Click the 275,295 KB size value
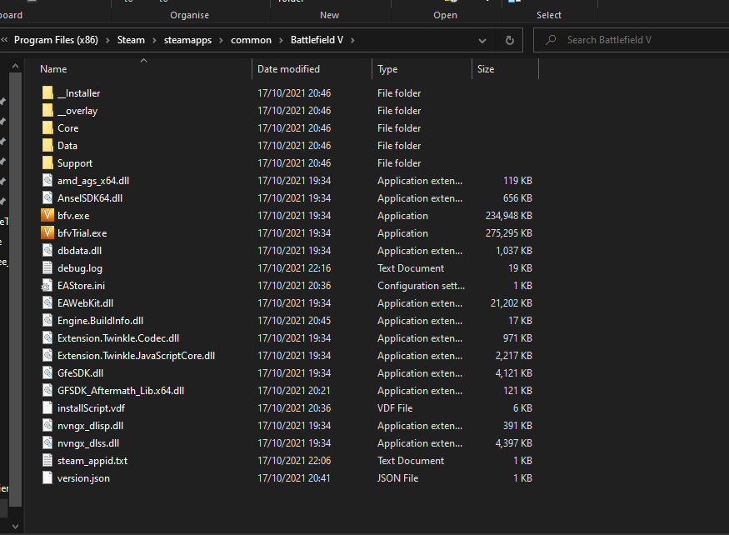The height and width of the screenshot is (535, 729). [508, 233]
